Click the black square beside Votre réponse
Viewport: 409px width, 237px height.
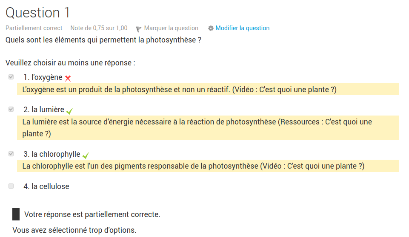16,214
